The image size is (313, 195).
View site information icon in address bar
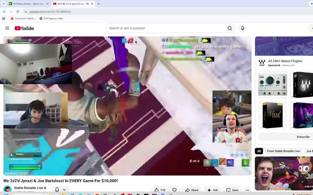26,12
